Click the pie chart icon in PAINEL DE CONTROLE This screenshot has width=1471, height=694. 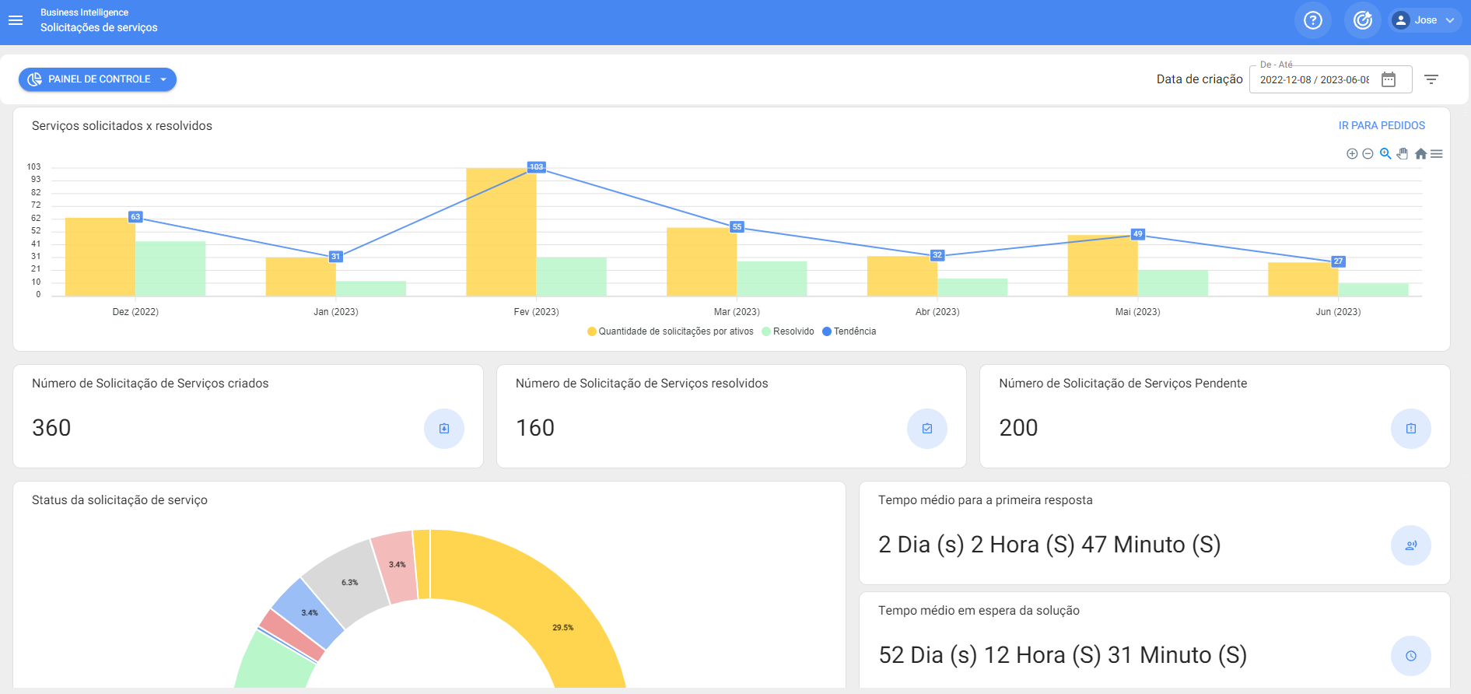(x=34, y=79)
